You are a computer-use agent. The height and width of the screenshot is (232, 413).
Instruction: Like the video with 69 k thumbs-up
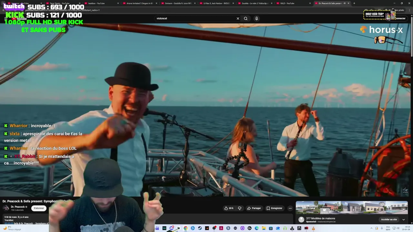coord(229,208)
